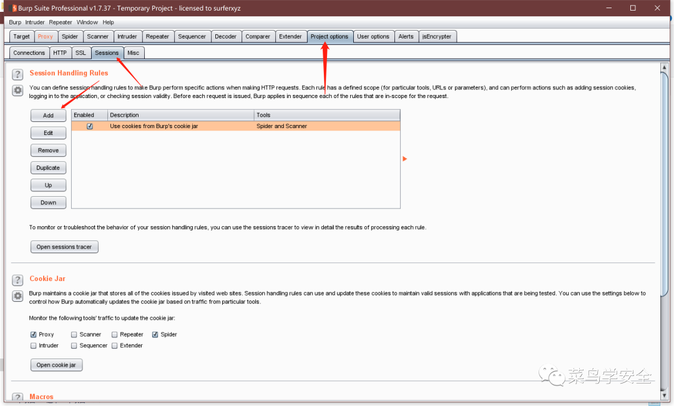This screenshot has width=674, height=406.
Task: Enable the Extender cookie jar checkbox
Action: coord(114,345)
